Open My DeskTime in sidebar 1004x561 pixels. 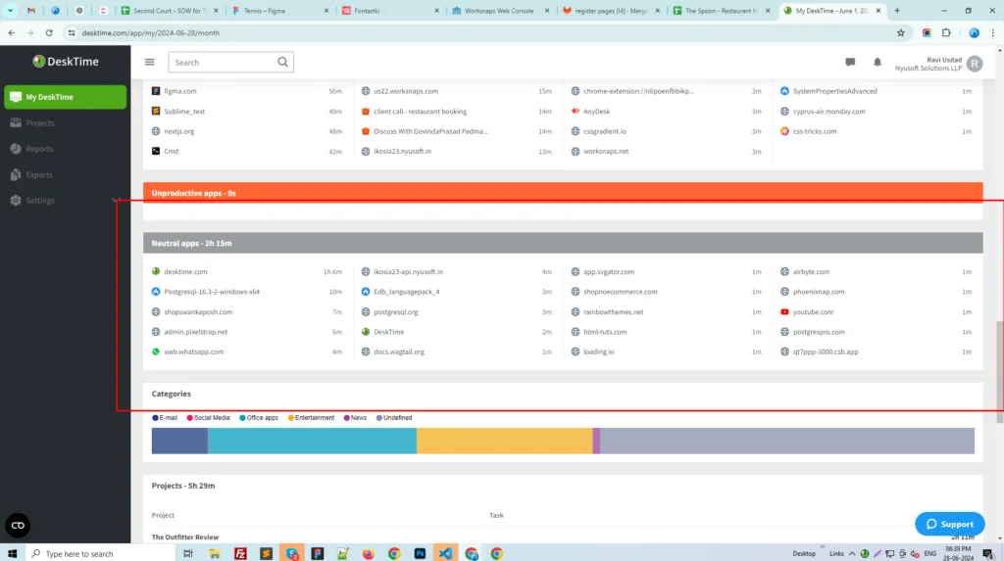coord(66,97)
